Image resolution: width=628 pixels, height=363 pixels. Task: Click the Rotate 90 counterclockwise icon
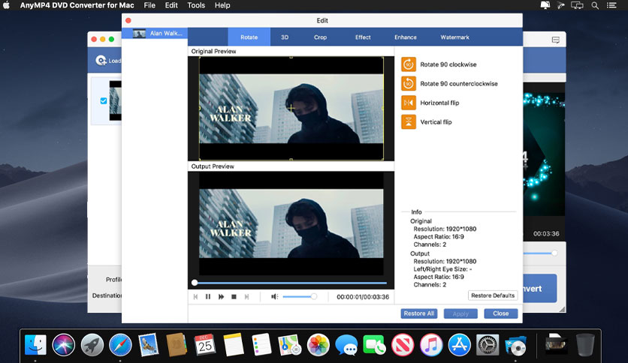tap(408, 83)
